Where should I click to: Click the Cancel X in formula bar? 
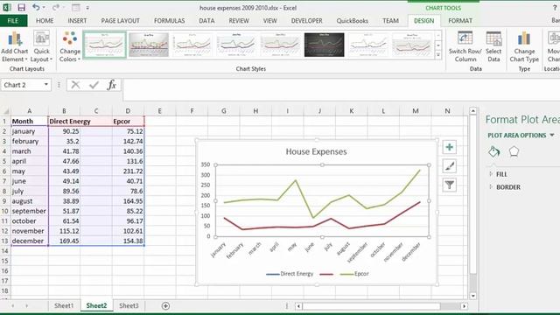(75, 85)
